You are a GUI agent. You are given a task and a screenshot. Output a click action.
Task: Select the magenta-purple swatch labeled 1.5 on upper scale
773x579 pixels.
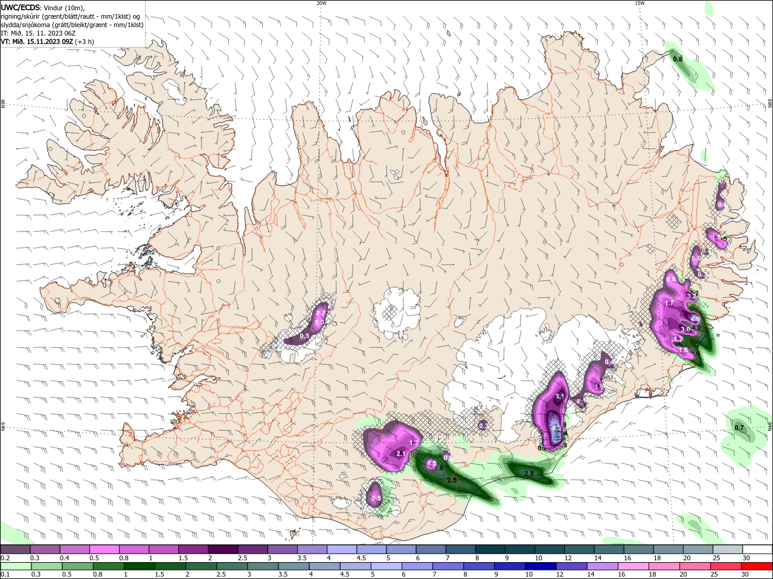[x=193, y=549]
